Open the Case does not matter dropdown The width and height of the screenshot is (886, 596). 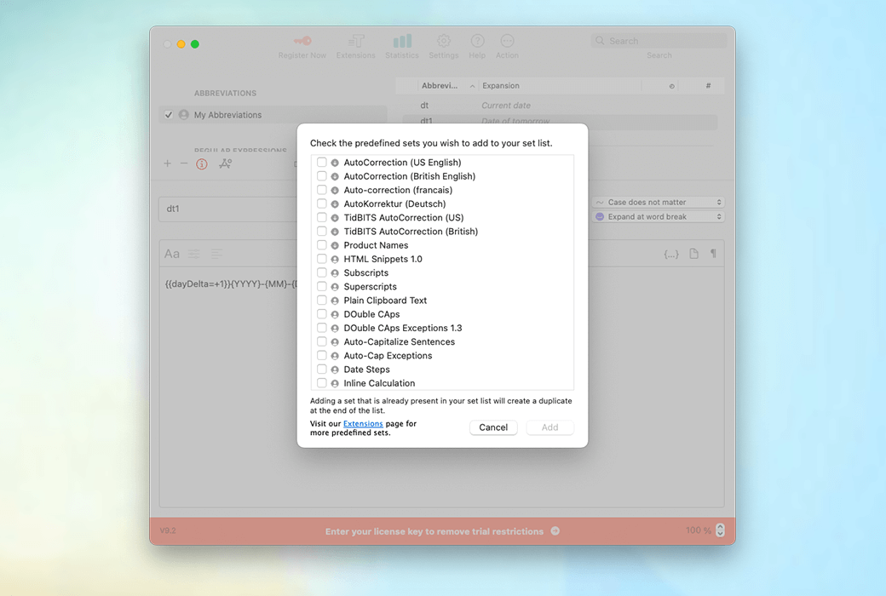point(659,203)
